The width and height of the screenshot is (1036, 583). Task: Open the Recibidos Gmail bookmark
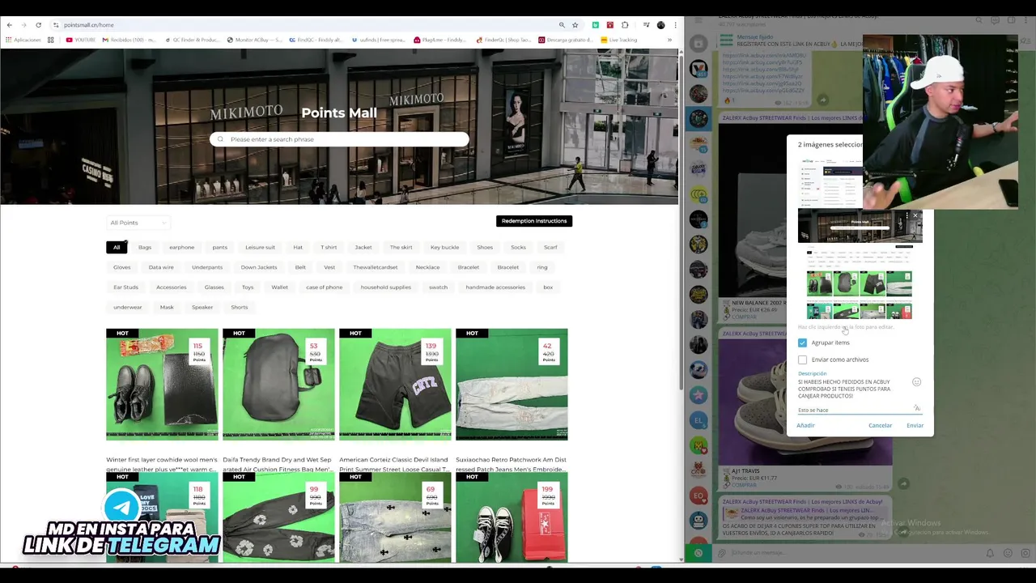point(128,40)
